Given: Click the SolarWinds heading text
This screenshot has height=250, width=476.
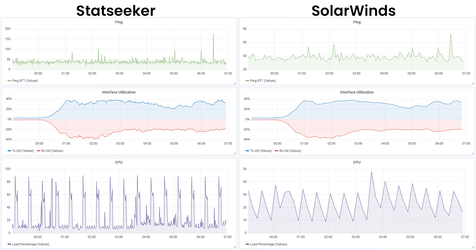Looking at the screenshot, I should pyautogui.click(x=353, y=11).
